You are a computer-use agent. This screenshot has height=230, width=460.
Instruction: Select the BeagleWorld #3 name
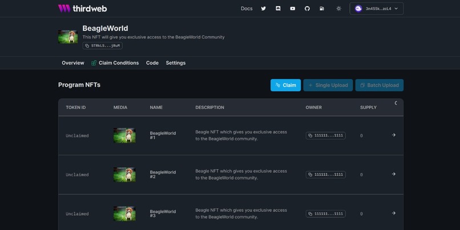point(163,213)
